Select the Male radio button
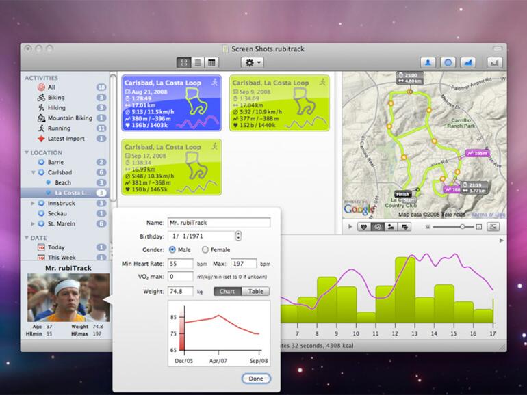 point(172,249)
